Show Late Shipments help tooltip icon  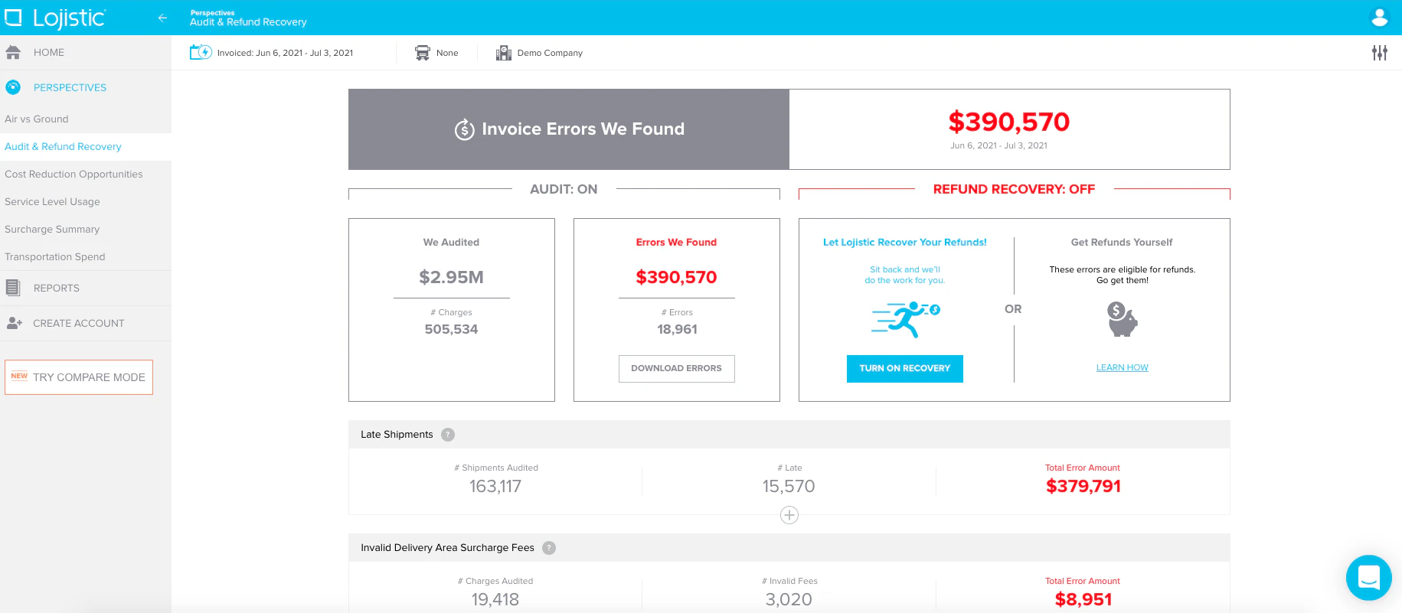pyautogui.click(x=448, y=435)
